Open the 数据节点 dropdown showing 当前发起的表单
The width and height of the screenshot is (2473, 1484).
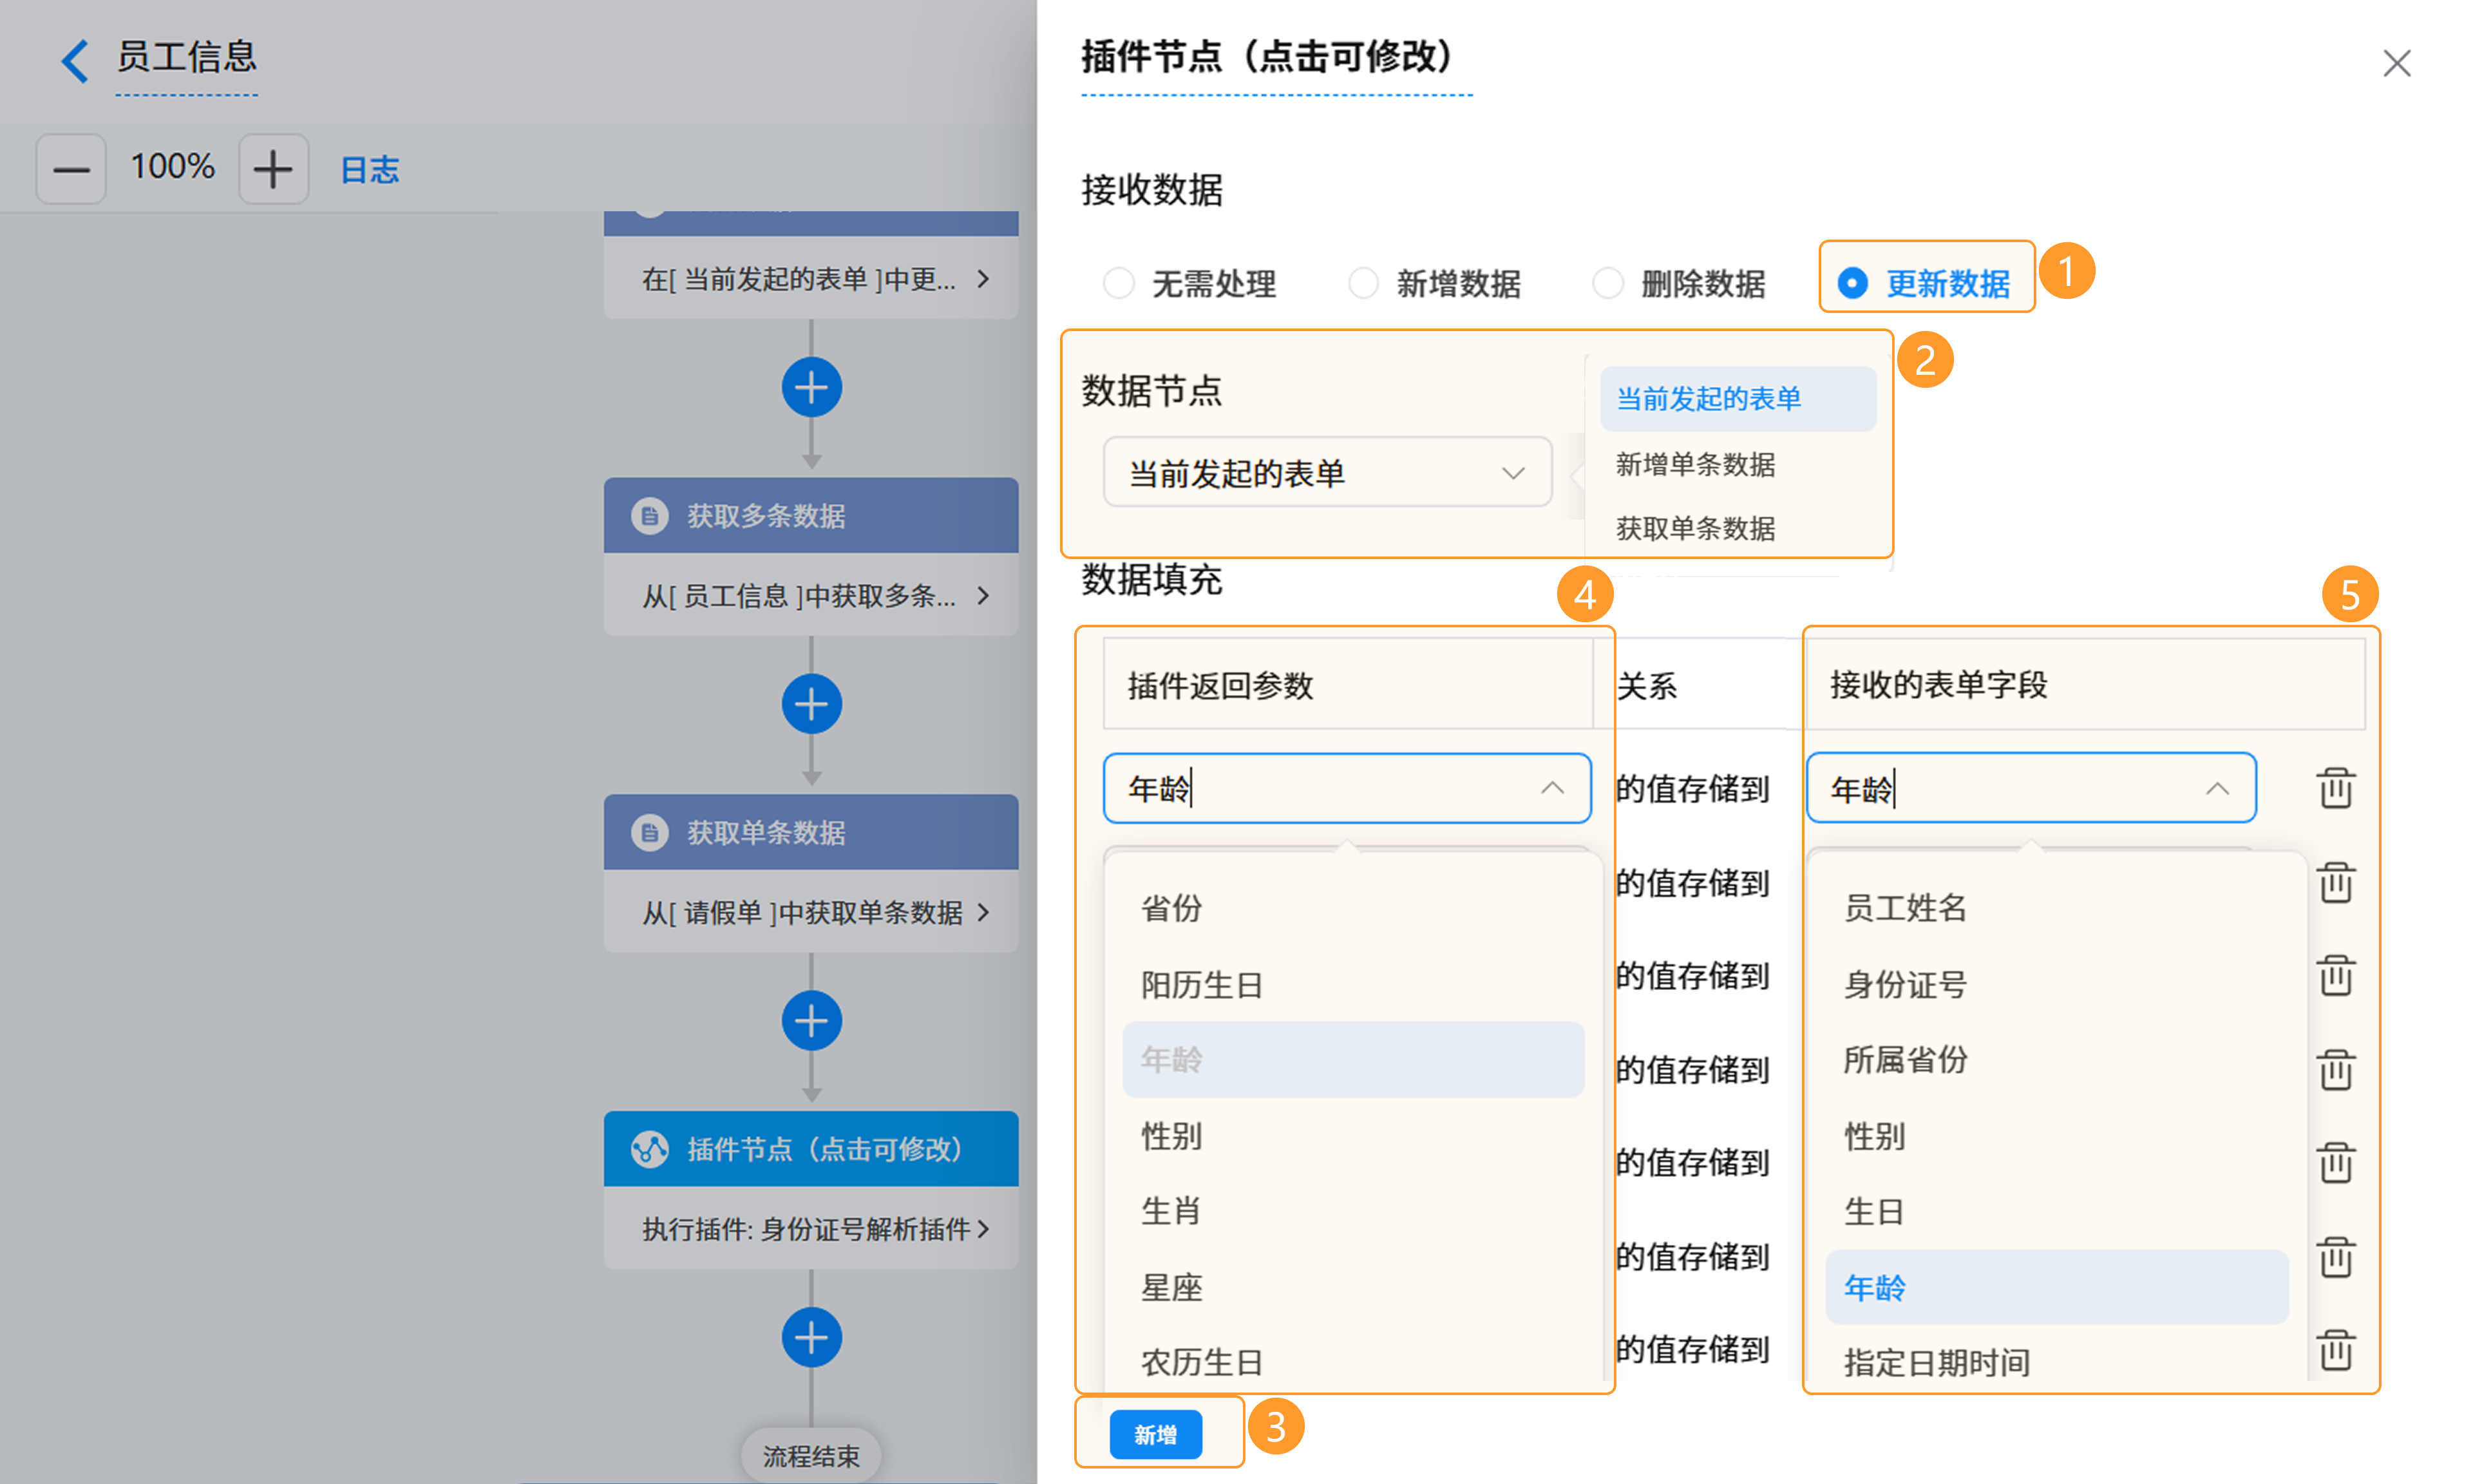pos(1327,472)
